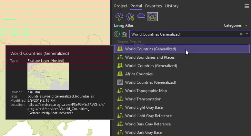Show My Groups portal items
Image resolution: width=251 pixels, height=136 pixels.
pos(130,17)
